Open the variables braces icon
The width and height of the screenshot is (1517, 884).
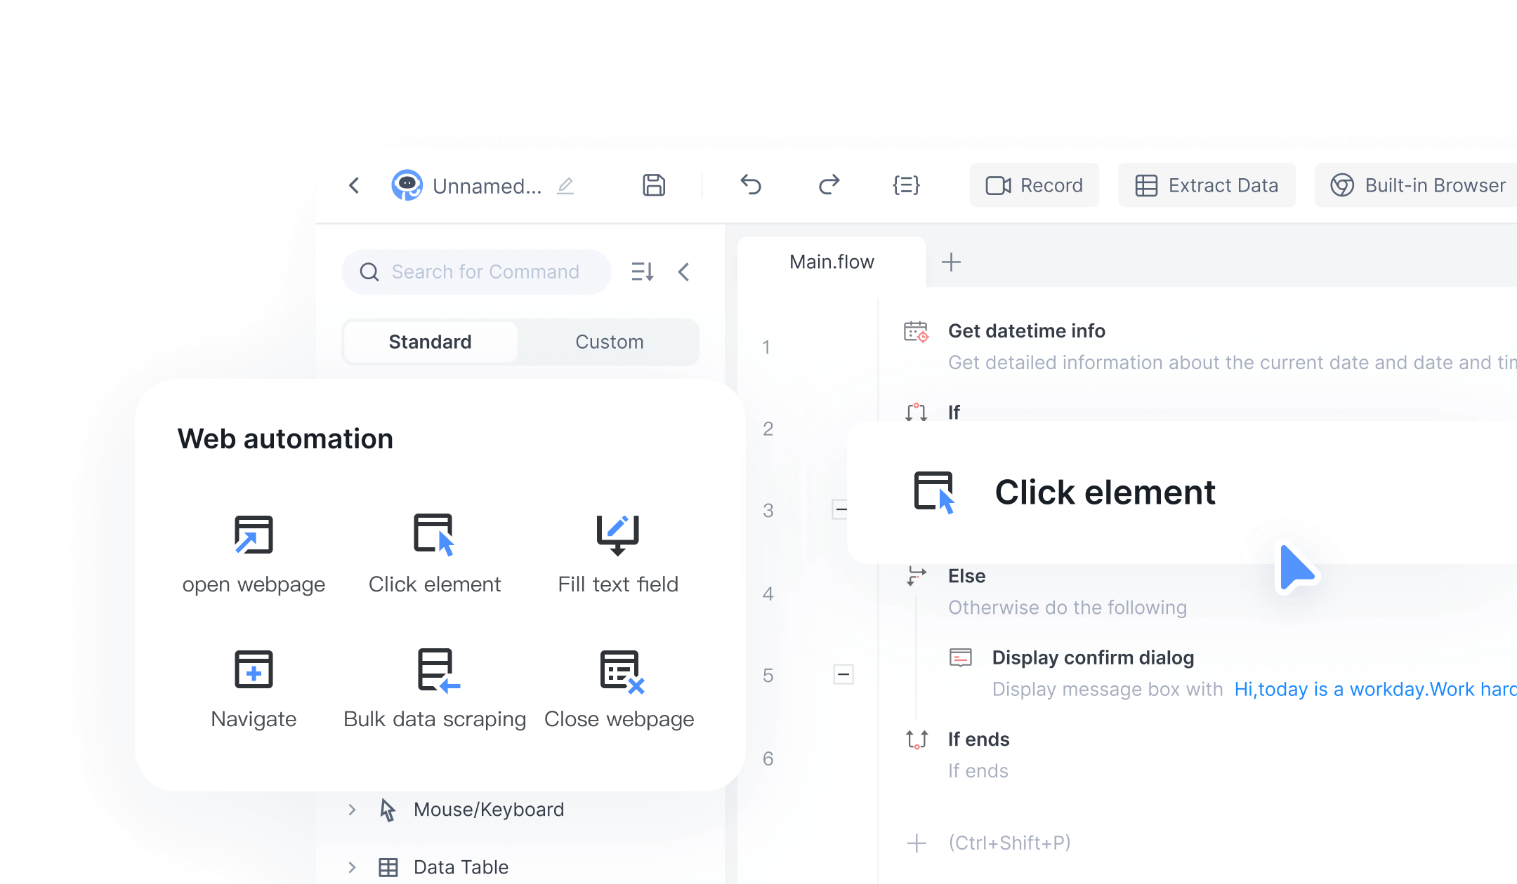906,185
